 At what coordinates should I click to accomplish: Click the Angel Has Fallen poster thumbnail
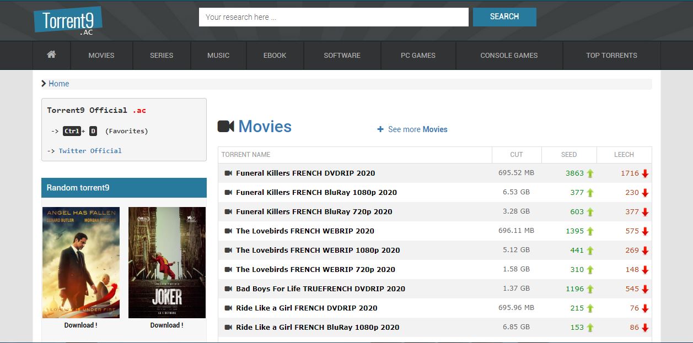pyautogui.click(x=80, y=262)
